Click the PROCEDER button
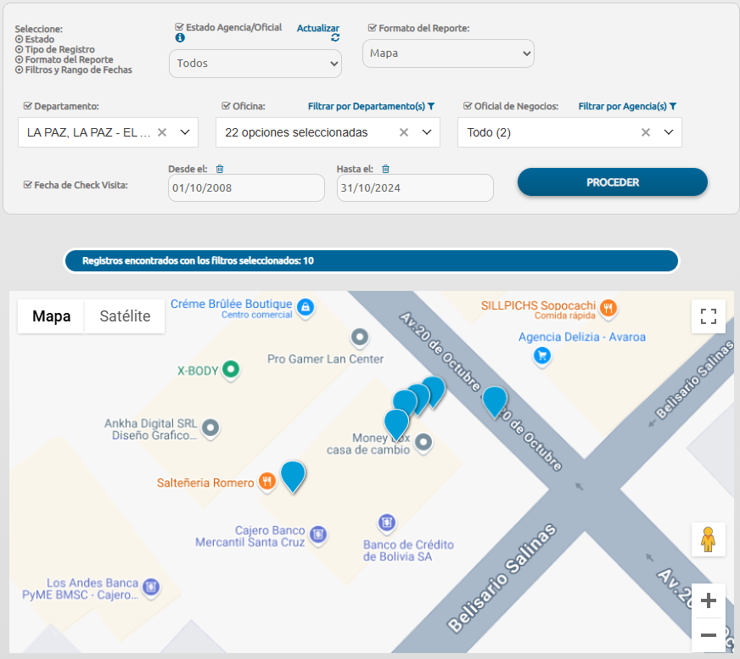 (612, 182)
